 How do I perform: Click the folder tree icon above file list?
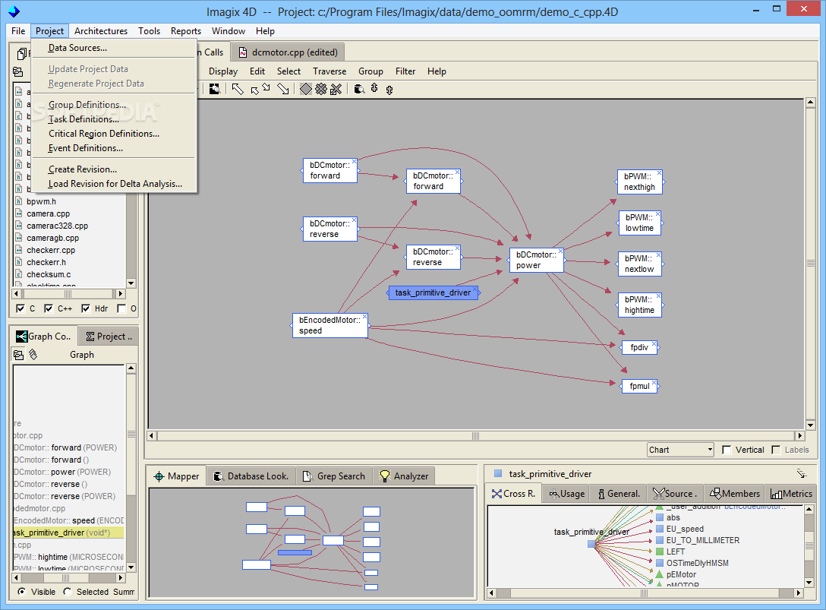tap(18, 71)
